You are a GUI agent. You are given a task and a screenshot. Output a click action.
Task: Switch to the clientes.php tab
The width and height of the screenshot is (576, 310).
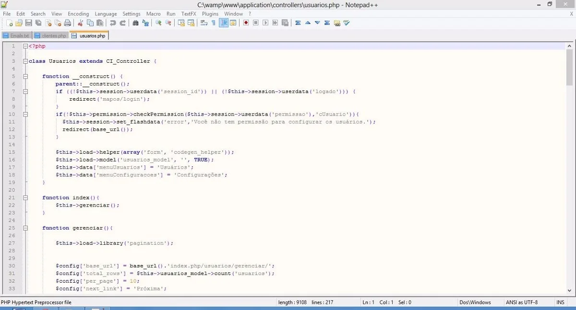pos(50,35)
